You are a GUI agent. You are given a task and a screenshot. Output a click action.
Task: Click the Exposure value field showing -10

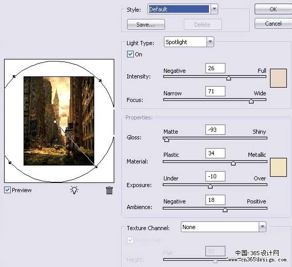point(215,176)
